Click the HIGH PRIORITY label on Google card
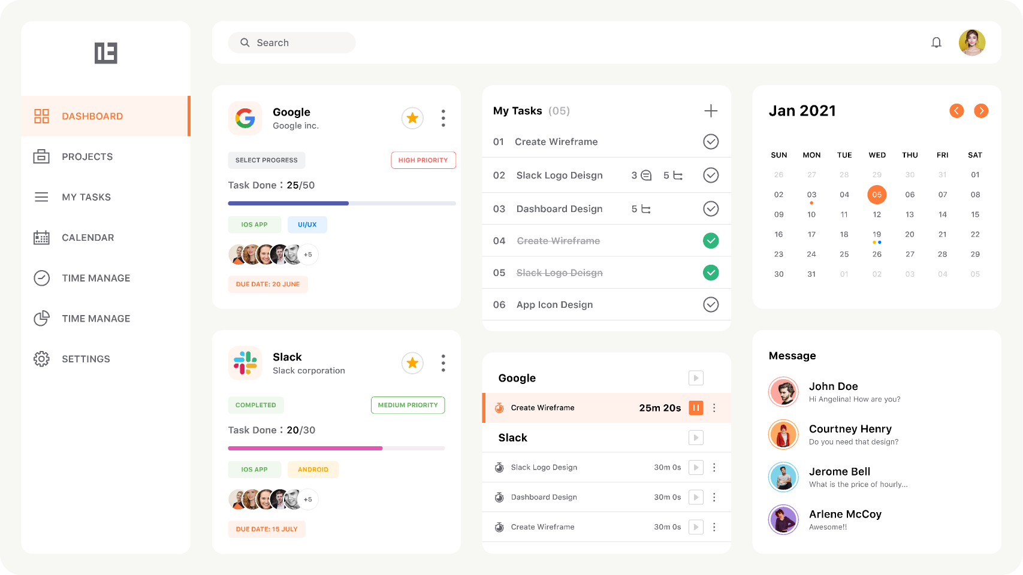Viewport: 1023px width, 575px height. (x=423, y=160)
